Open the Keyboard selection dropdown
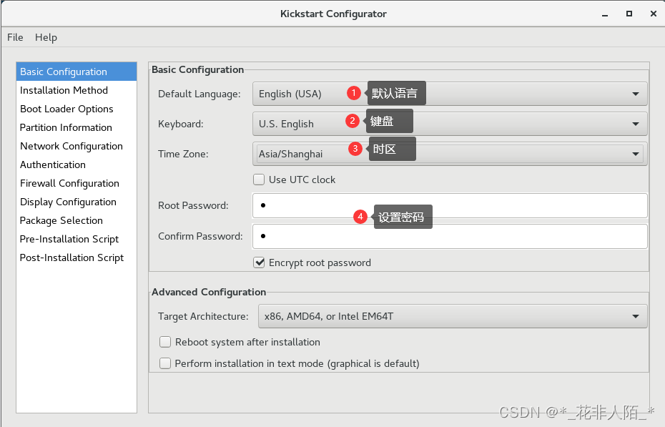665x427 pixels. click(x=634, y=124)
